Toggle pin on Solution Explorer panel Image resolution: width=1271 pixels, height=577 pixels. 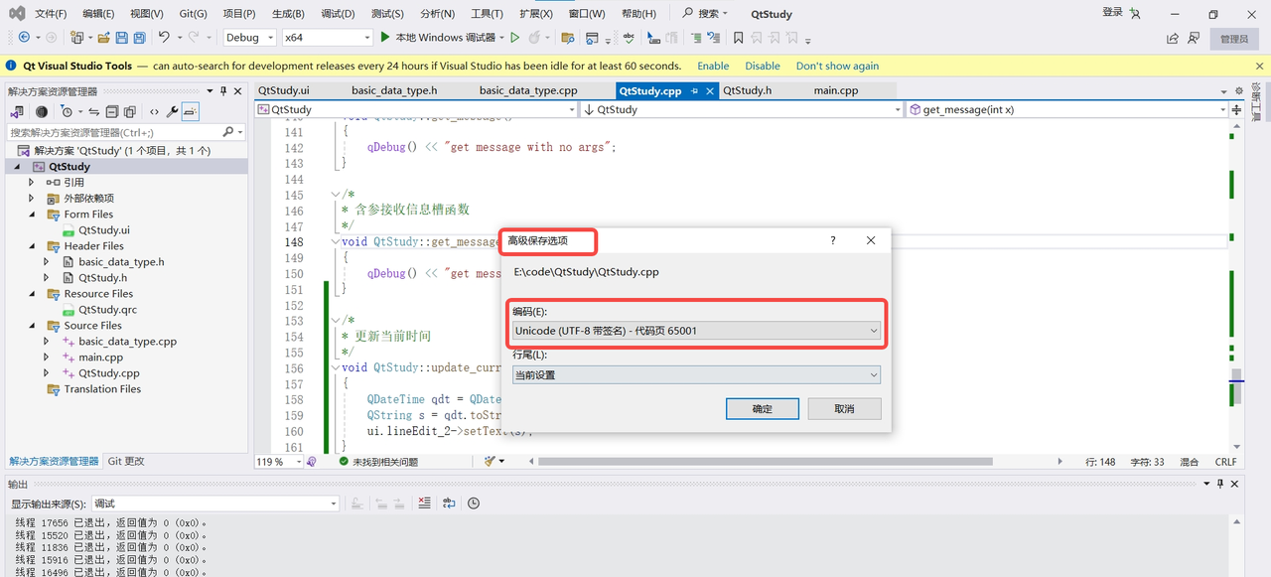pos(223,91)
